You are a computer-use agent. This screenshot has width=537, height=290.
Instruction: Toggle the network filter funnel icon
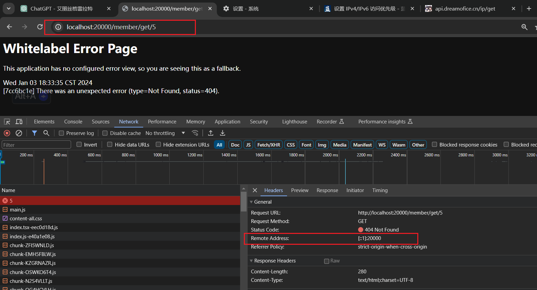[34, 133]
